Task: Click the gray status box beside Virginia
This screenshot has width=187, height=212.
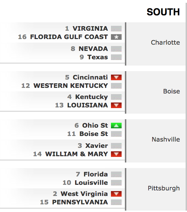Action: 116,29
